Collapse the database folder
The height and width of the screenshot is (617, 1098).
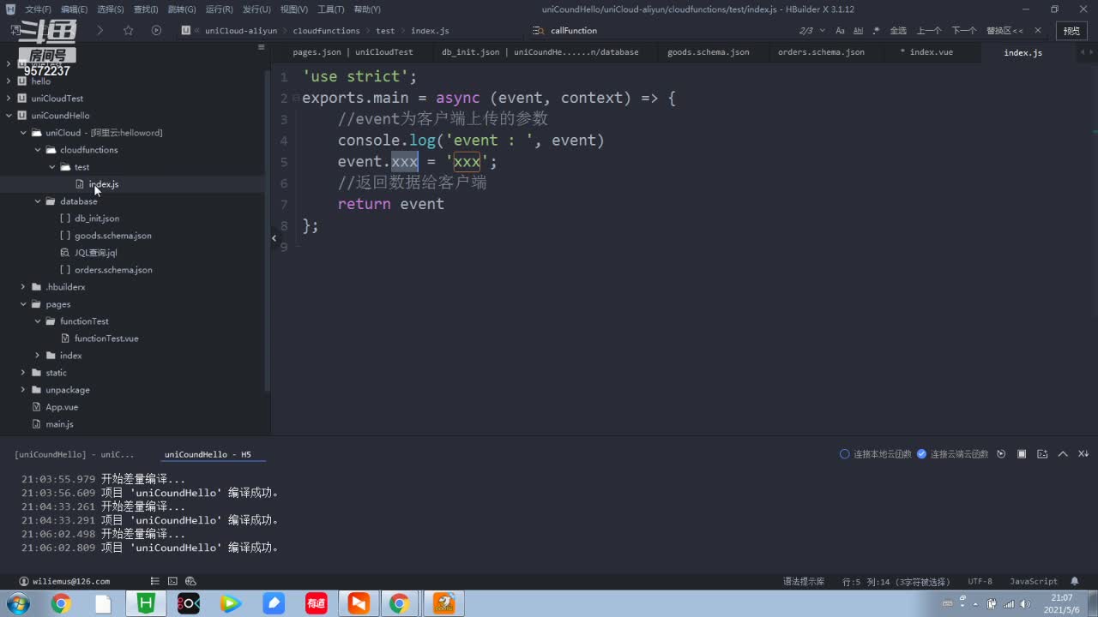click(38, 201)
